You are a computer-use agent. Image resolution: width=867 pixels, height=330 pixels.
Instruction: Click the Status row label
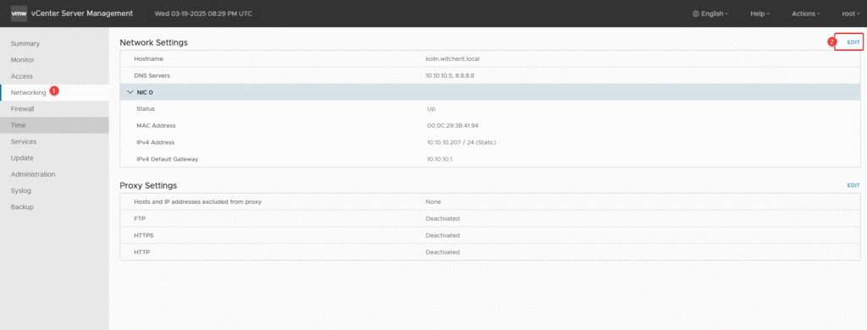click(145, 109)
